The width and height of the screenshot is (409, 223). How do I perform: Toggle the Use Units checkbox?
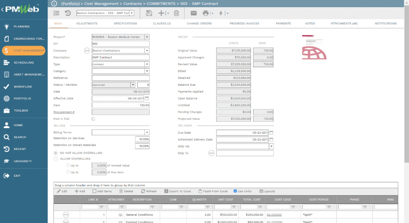235,191
